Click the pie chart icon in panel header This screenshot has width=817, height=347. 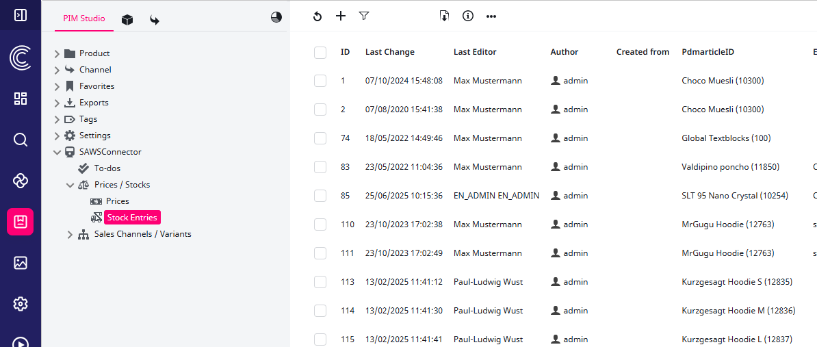click(x=276, y=18)
